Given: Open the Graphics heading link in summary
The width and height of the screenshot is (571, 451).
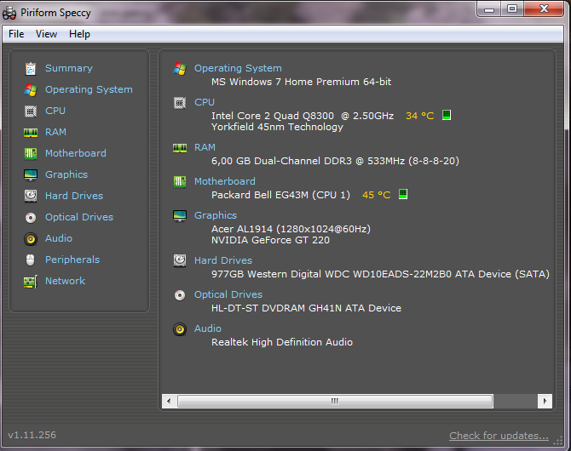Looking at the screenshot, I should tap(216, 215).
